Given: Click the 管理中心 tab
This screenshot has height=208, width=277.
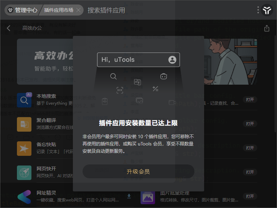Looking at the screenshot, I should coord(23,10).
